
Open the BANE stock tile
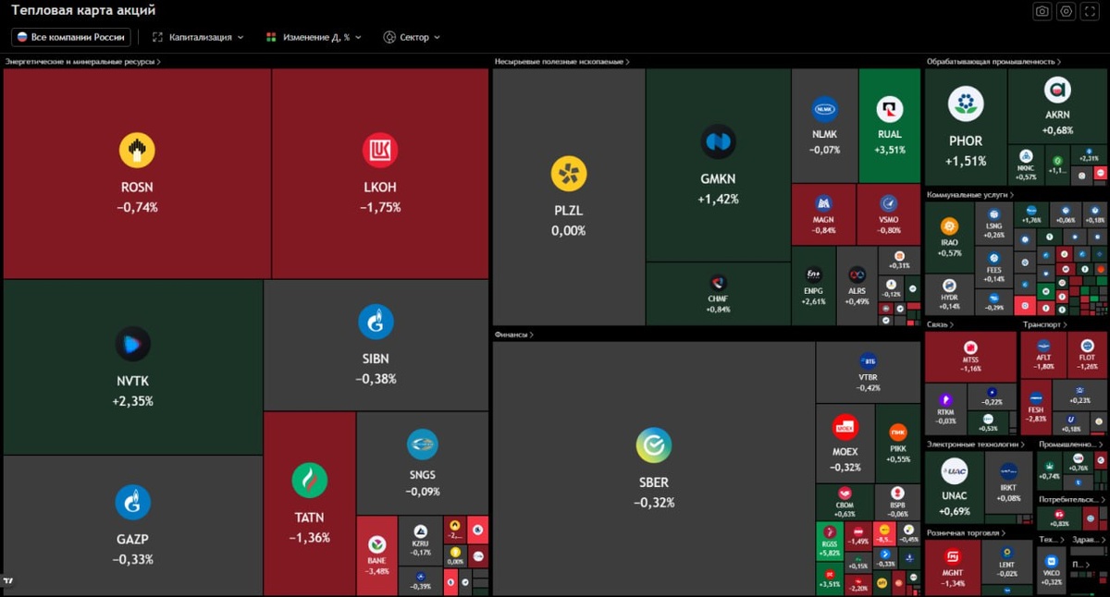point(376,555)
